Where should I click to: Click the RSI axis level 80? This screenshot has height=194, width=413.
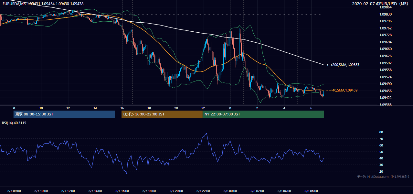tap(381, 132)
